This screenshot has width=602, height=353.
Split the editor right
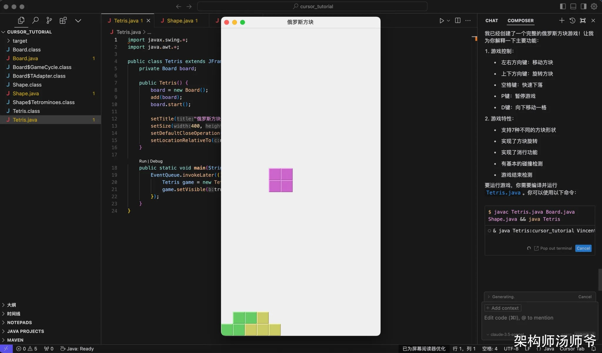pos(458,20)
